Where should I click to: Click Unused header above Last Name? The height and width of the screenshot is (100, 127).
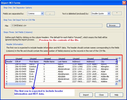[x=64, y=58]
